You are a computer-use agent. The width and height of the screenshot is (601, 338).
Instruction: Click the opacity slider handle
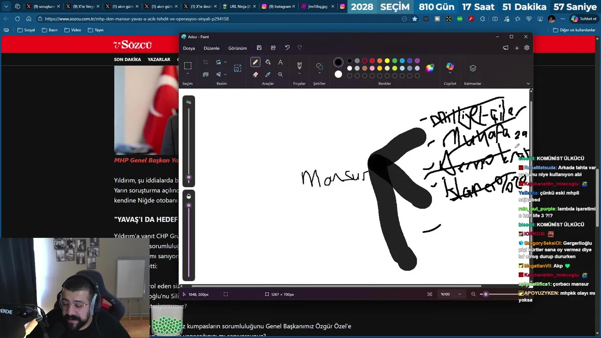point(189,205)
